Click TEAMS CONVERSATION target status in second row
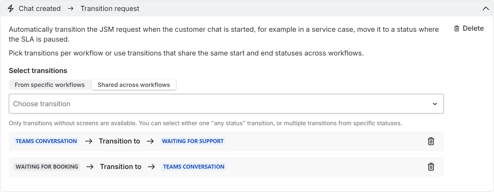Image resolution: width=494 pixels, height=192 pixels. (x=194, y=167)
